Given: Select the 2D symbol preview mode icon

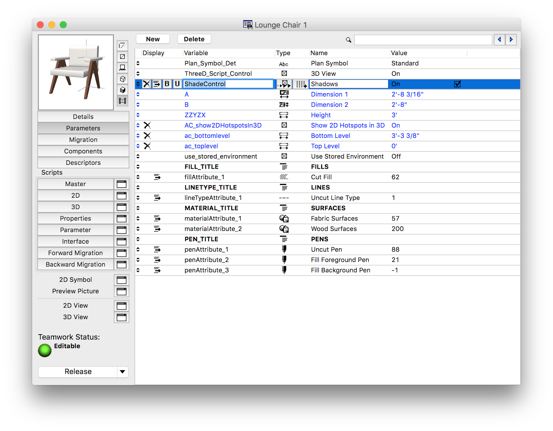Looking at the screenshot, I should coord(122,46).
